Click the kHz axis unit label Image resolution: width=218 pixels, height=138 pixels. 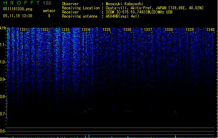[x=3, y=28]
